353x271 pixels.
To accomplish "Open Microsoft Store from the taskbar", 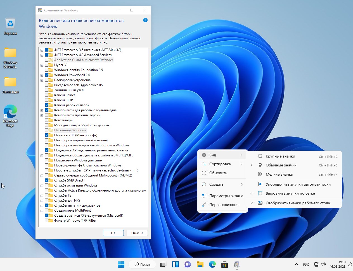I will click(x=224, y=264).
